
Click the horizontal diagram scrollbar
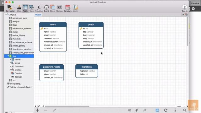pos(67,106)
